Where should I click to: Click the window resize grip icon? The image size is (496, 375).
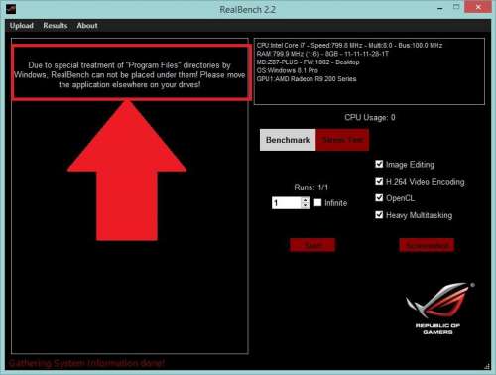[487, 366]
